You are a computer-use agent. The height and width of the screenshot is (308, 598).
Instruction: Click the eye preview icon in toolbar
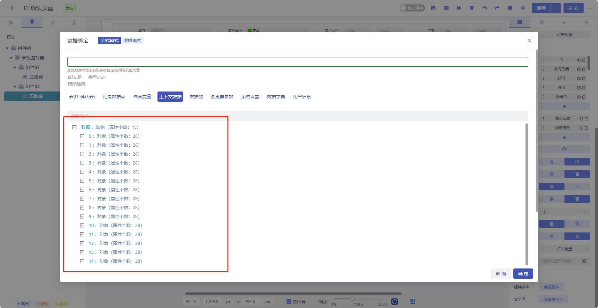click(523, 8)
